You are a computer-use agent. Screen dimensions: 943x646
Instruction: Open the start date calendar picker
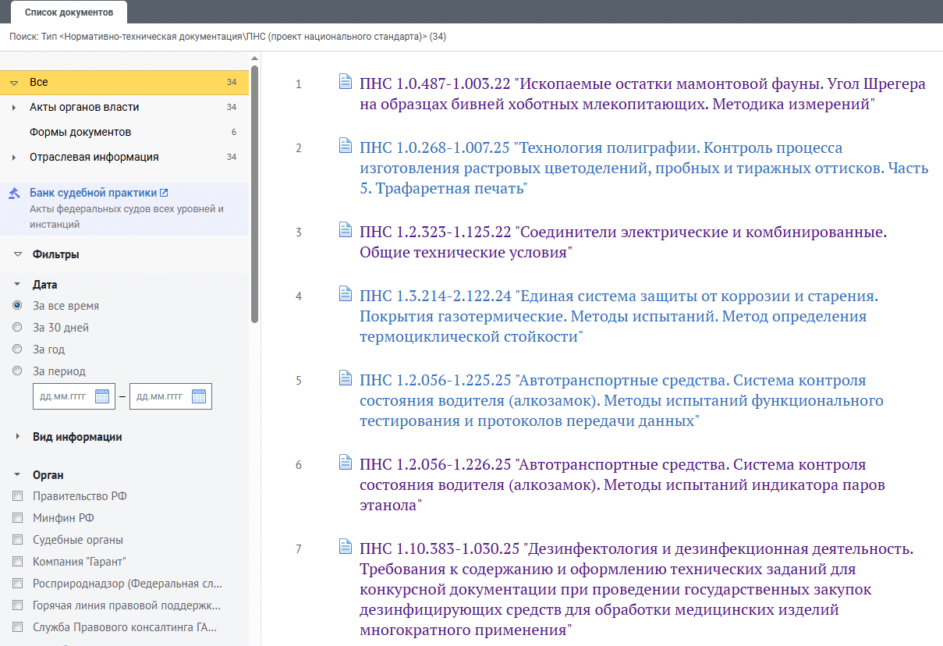(x=102, y=396)
